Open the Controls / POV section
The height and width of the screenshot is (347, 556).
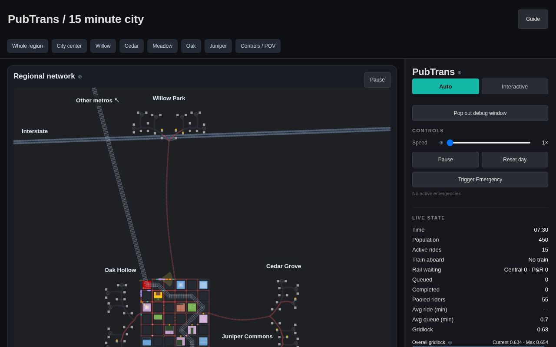pyautogui.click(x=258, y=46)
